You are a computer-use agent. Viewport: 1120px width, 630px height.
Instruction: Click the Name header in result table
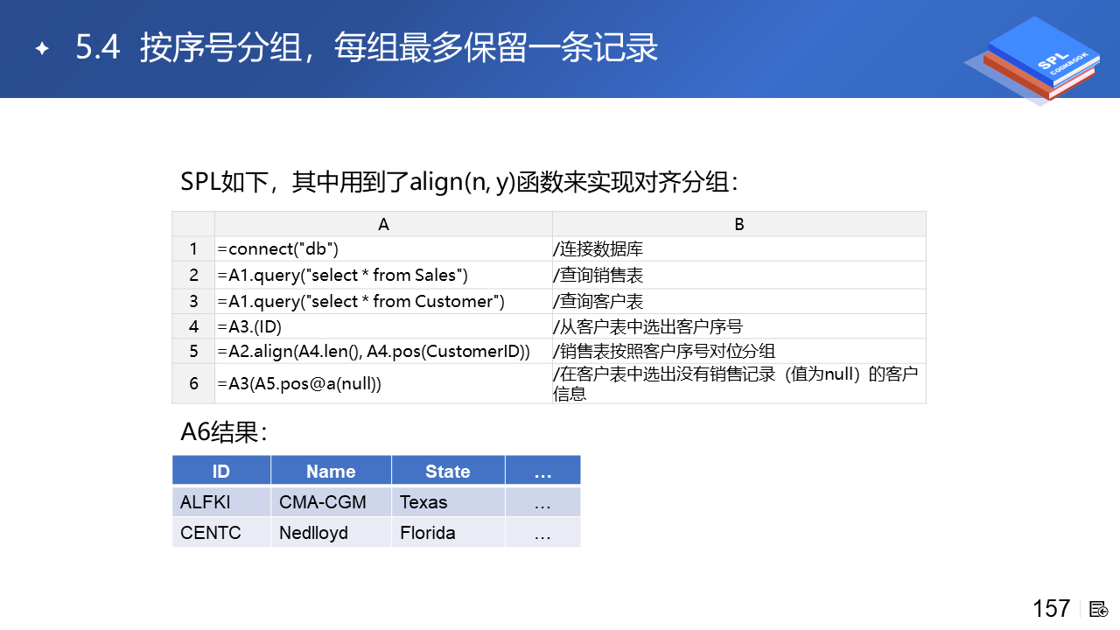pyautogui.click(x=331, y=471)
